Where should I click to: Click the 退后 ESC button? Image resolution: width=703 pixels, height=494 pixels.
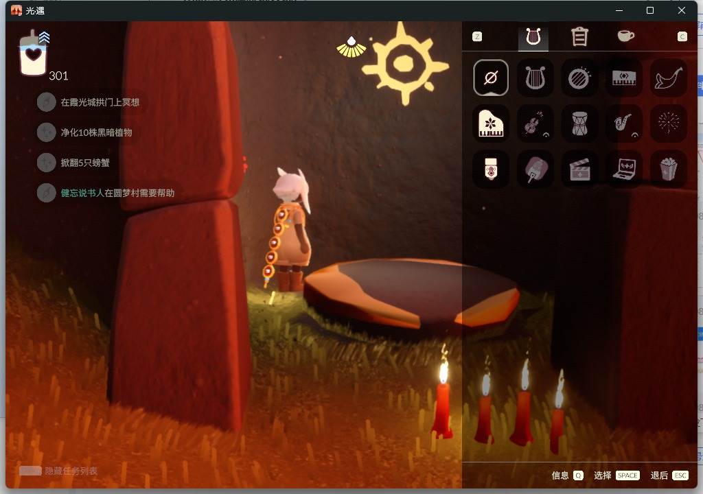click(669, 475)
